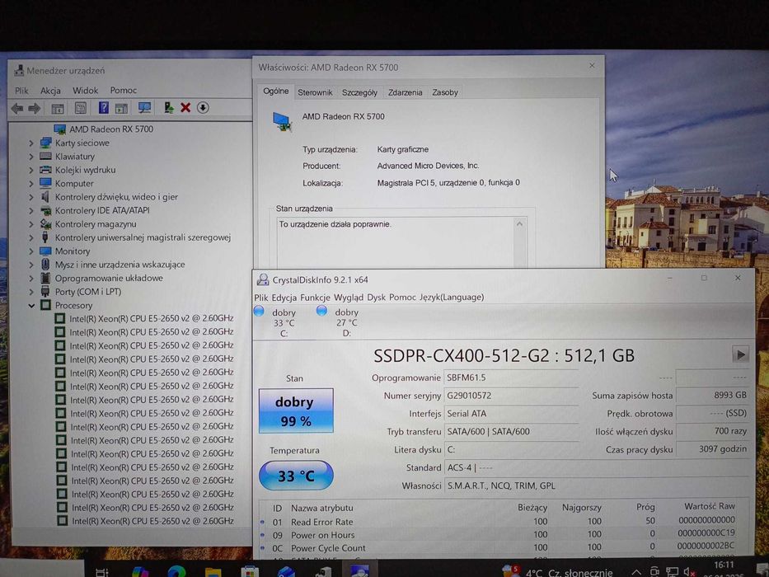Scan for hardware changes via monitor icon
Viewport: 769px width, 577px height.
tap(145, 107)
